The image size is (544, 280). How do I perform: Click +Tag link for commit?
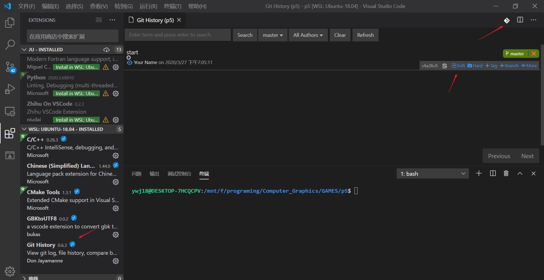pos(491,66)
